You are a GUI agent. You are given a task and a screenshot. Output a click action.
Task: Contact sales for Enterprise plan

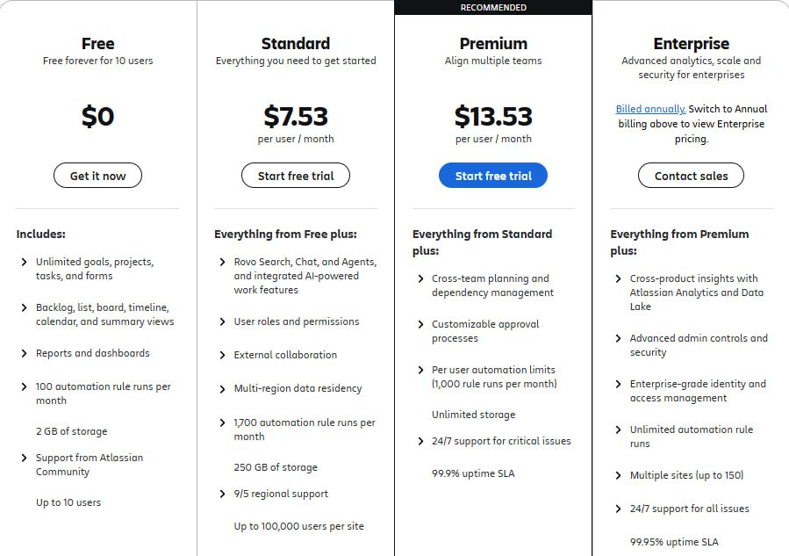[691, 176]
